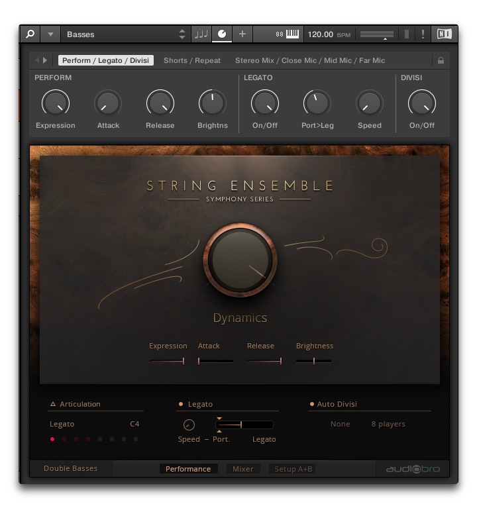Click the Port>Leg knob
Screen dimensions: 477x508
(317, 103)
